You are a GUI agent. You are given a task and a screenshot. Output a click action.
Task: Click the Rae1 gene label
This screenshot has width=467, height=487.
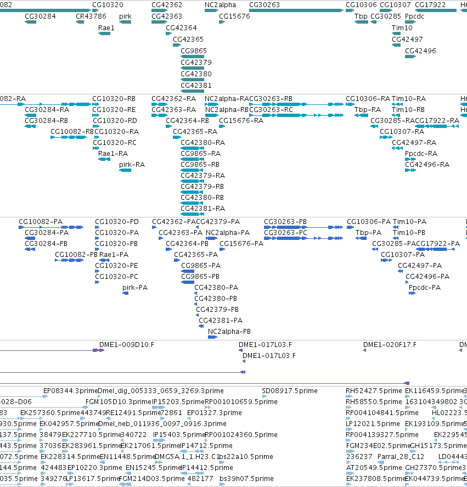(106, 27)
